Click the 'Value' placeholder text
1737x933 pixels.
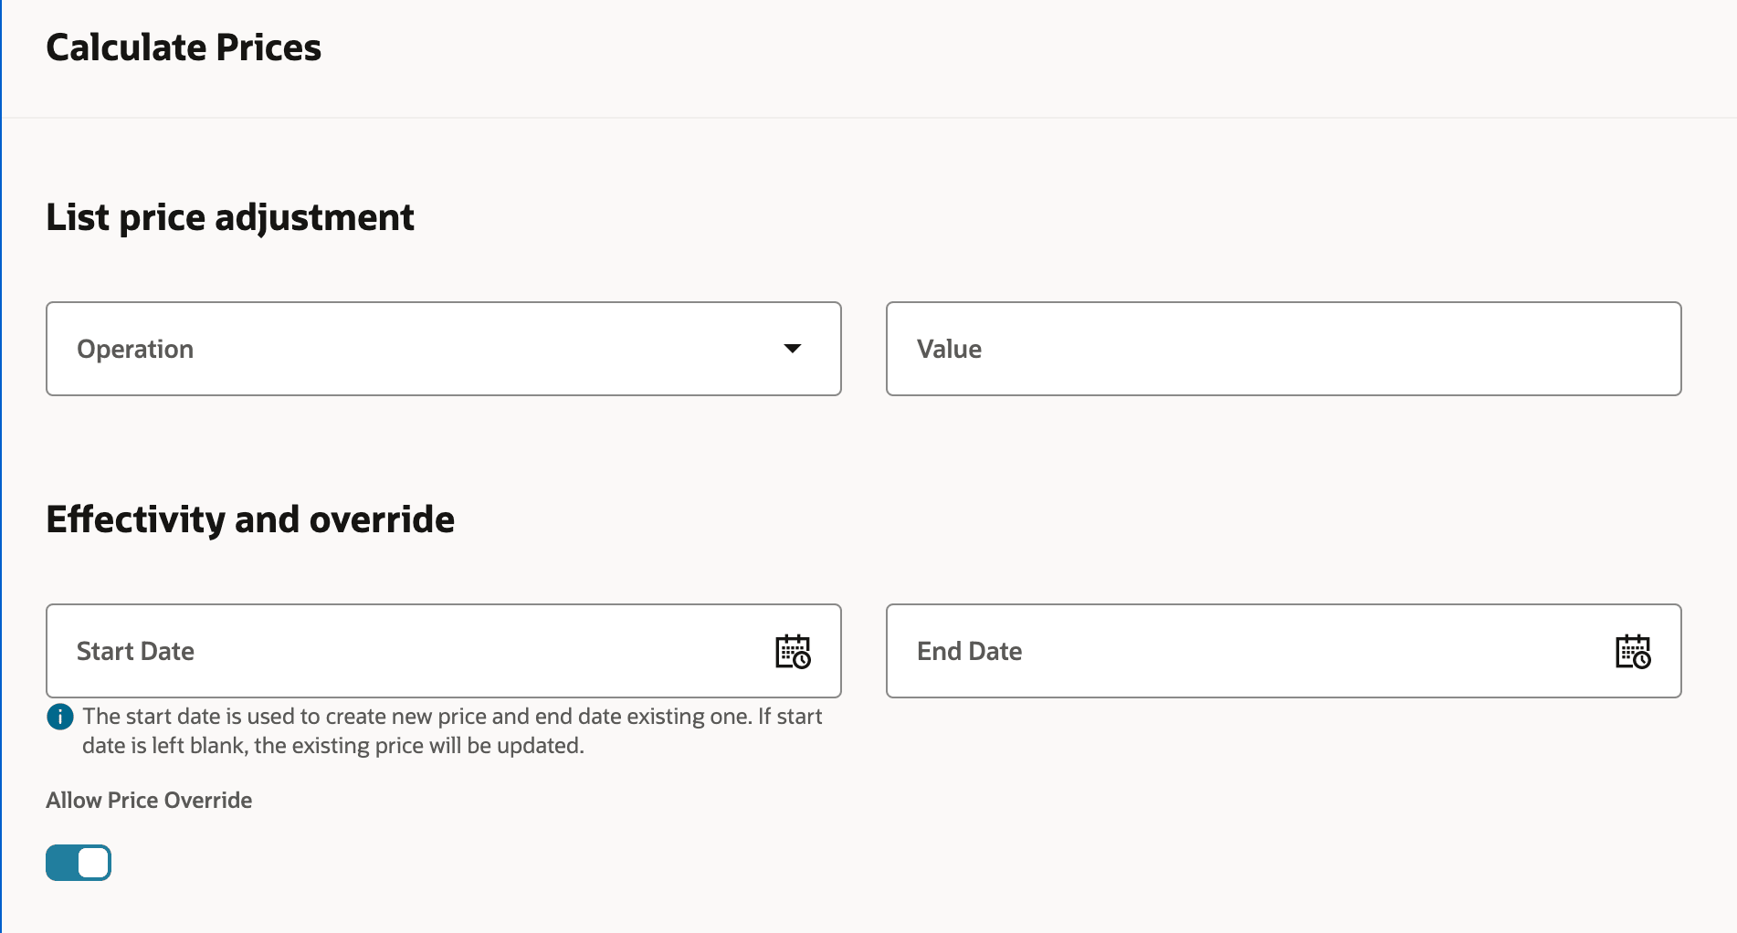[949, 349]
